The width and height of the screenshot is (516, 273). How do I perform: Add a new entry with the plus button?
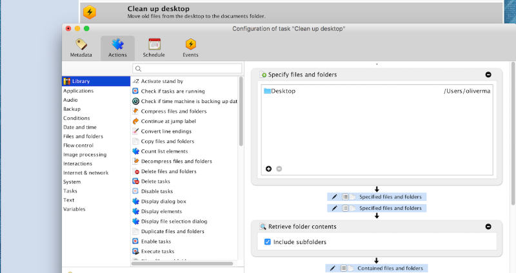click(268, 169)
